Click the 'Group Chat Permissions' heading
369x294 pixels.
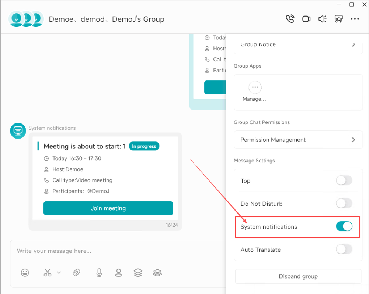[262, 122]
